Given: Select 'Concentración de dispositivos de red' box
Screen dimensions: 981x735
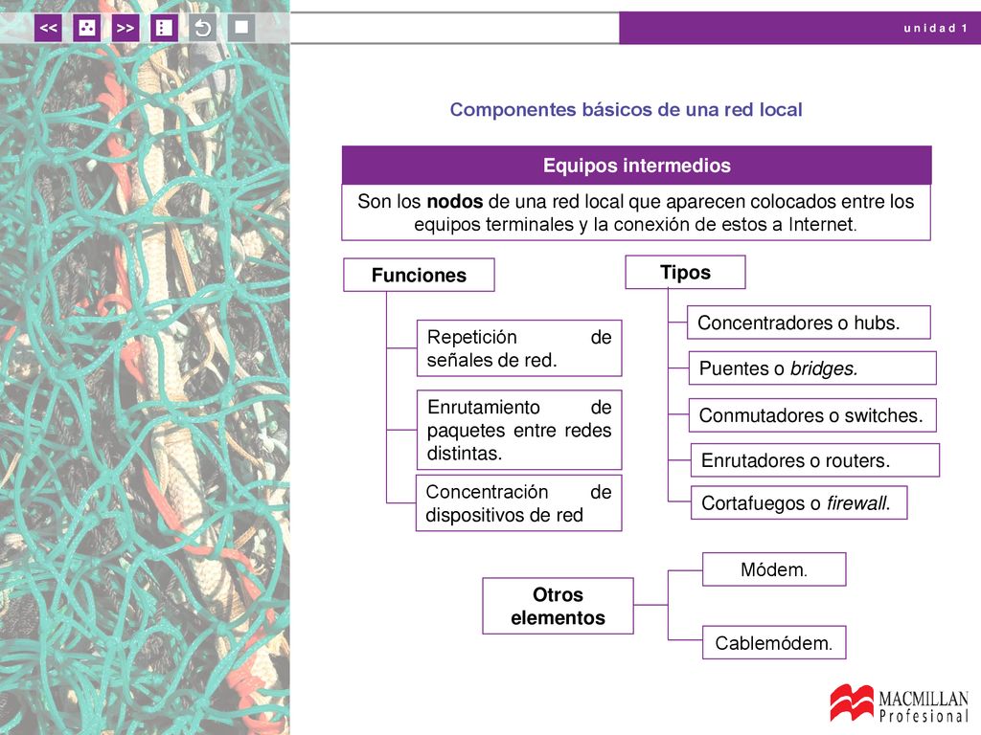Looking at the screenshot, I should click(x=518, y=503).
